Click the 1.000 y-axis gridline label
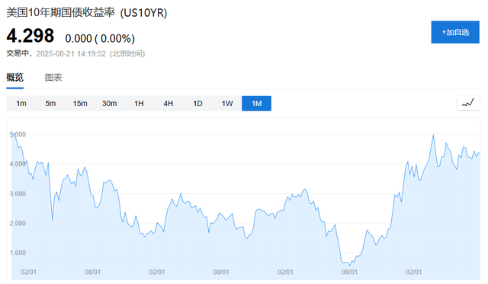 [18, 253]
